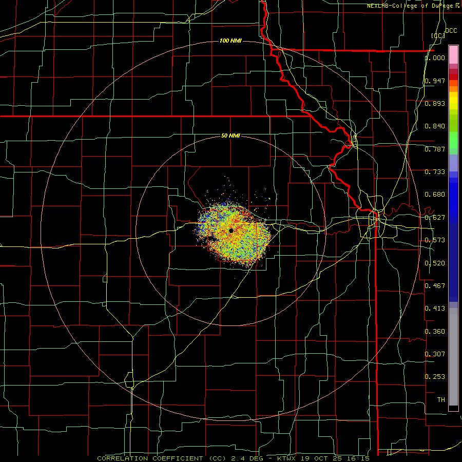This screenshot has height=462, width=462.
Task: Pick the gray swatch in the color bar
Action: [x=453, y=357]
